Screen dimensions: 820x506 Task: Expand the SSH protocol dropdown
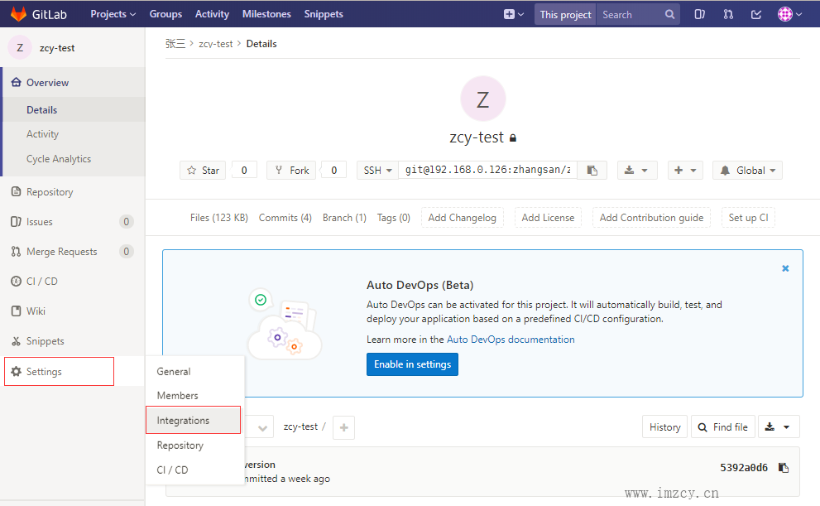[378, 170]
